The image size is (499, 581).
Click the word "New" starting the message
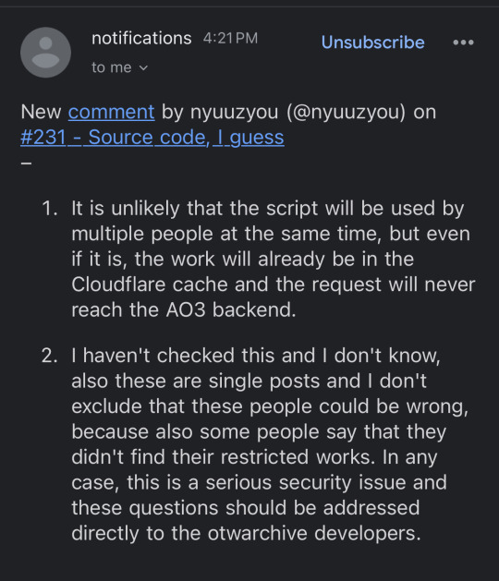pyautogui.click(x=42, y=112)
